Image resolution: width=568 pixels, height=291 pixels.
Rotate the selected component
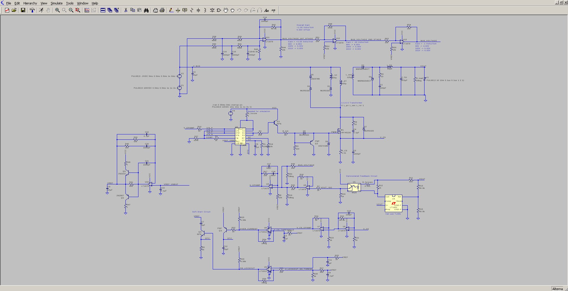click(253, 10)
